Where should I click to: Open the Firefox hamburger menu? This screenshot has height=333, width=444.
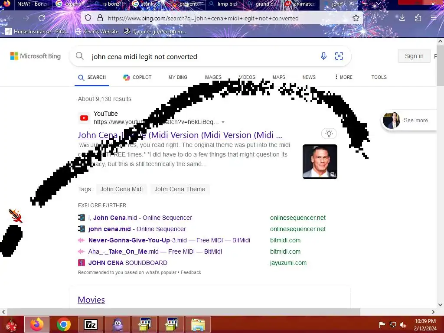click(434, 18)
